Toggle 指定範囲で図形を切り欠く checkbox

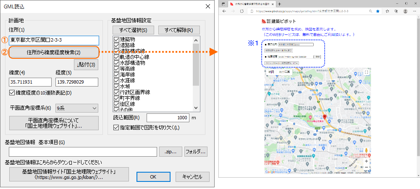point(116,127)
